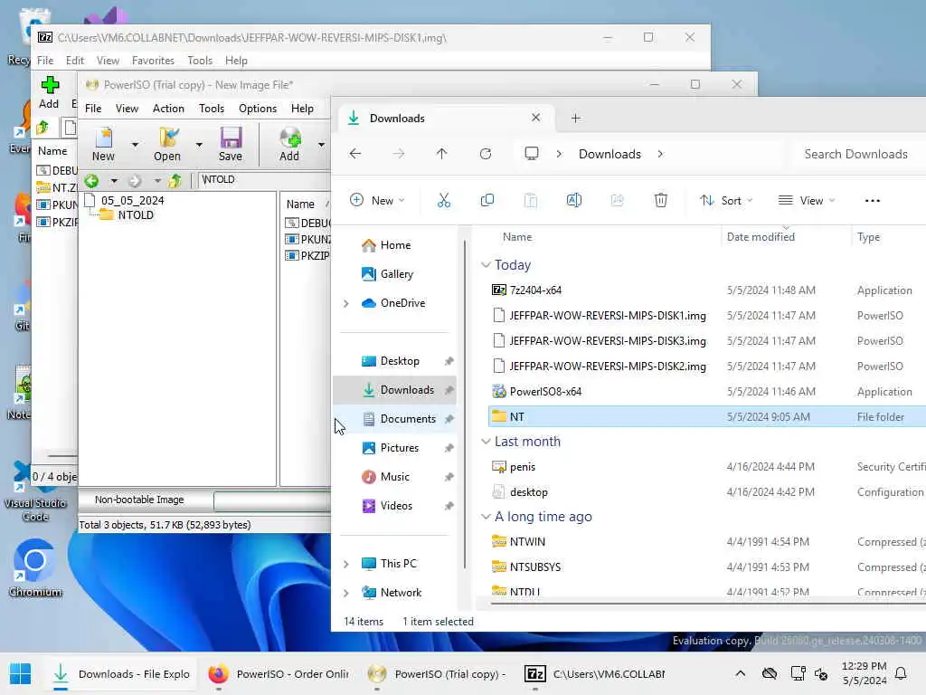This screenshot has width=926, height=695.
Task: Go to Home in navigation pane
Action: (x=394, y=245)
